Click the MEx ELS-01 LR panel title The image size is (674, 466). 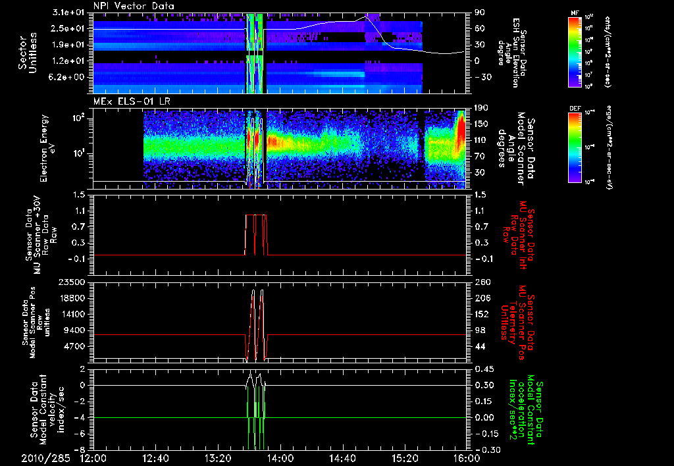click(x=131, y=102)
